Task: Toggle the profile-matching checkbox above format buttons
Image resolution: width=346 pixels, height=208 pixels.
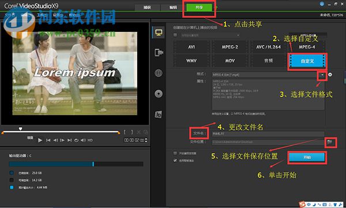Action: 175,35
